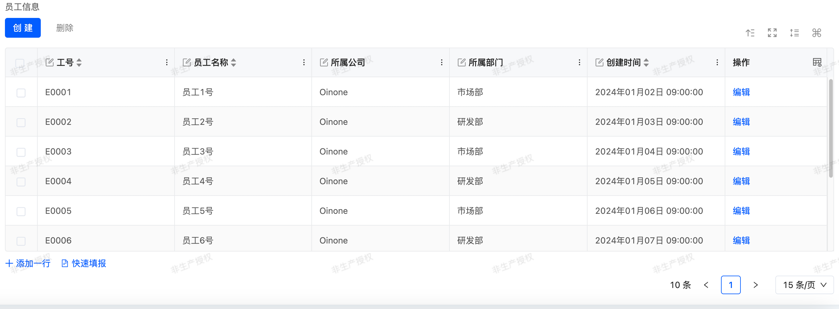The height and width of the screenshot is (309, 839).
Task: Click the row height adjust icon
Action: tap(794, 32)
